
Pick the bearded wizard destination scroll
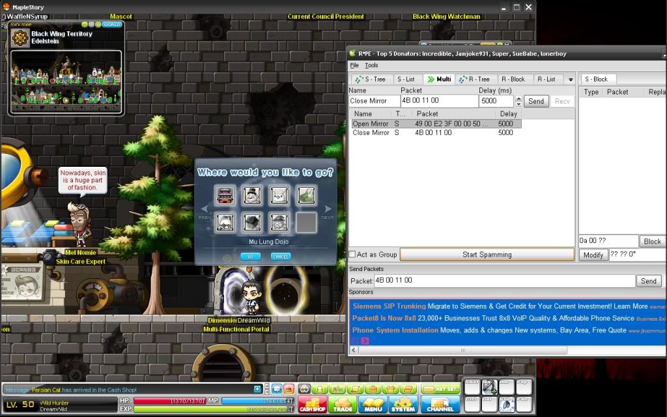pyautogui.click(x=279, y=223)
